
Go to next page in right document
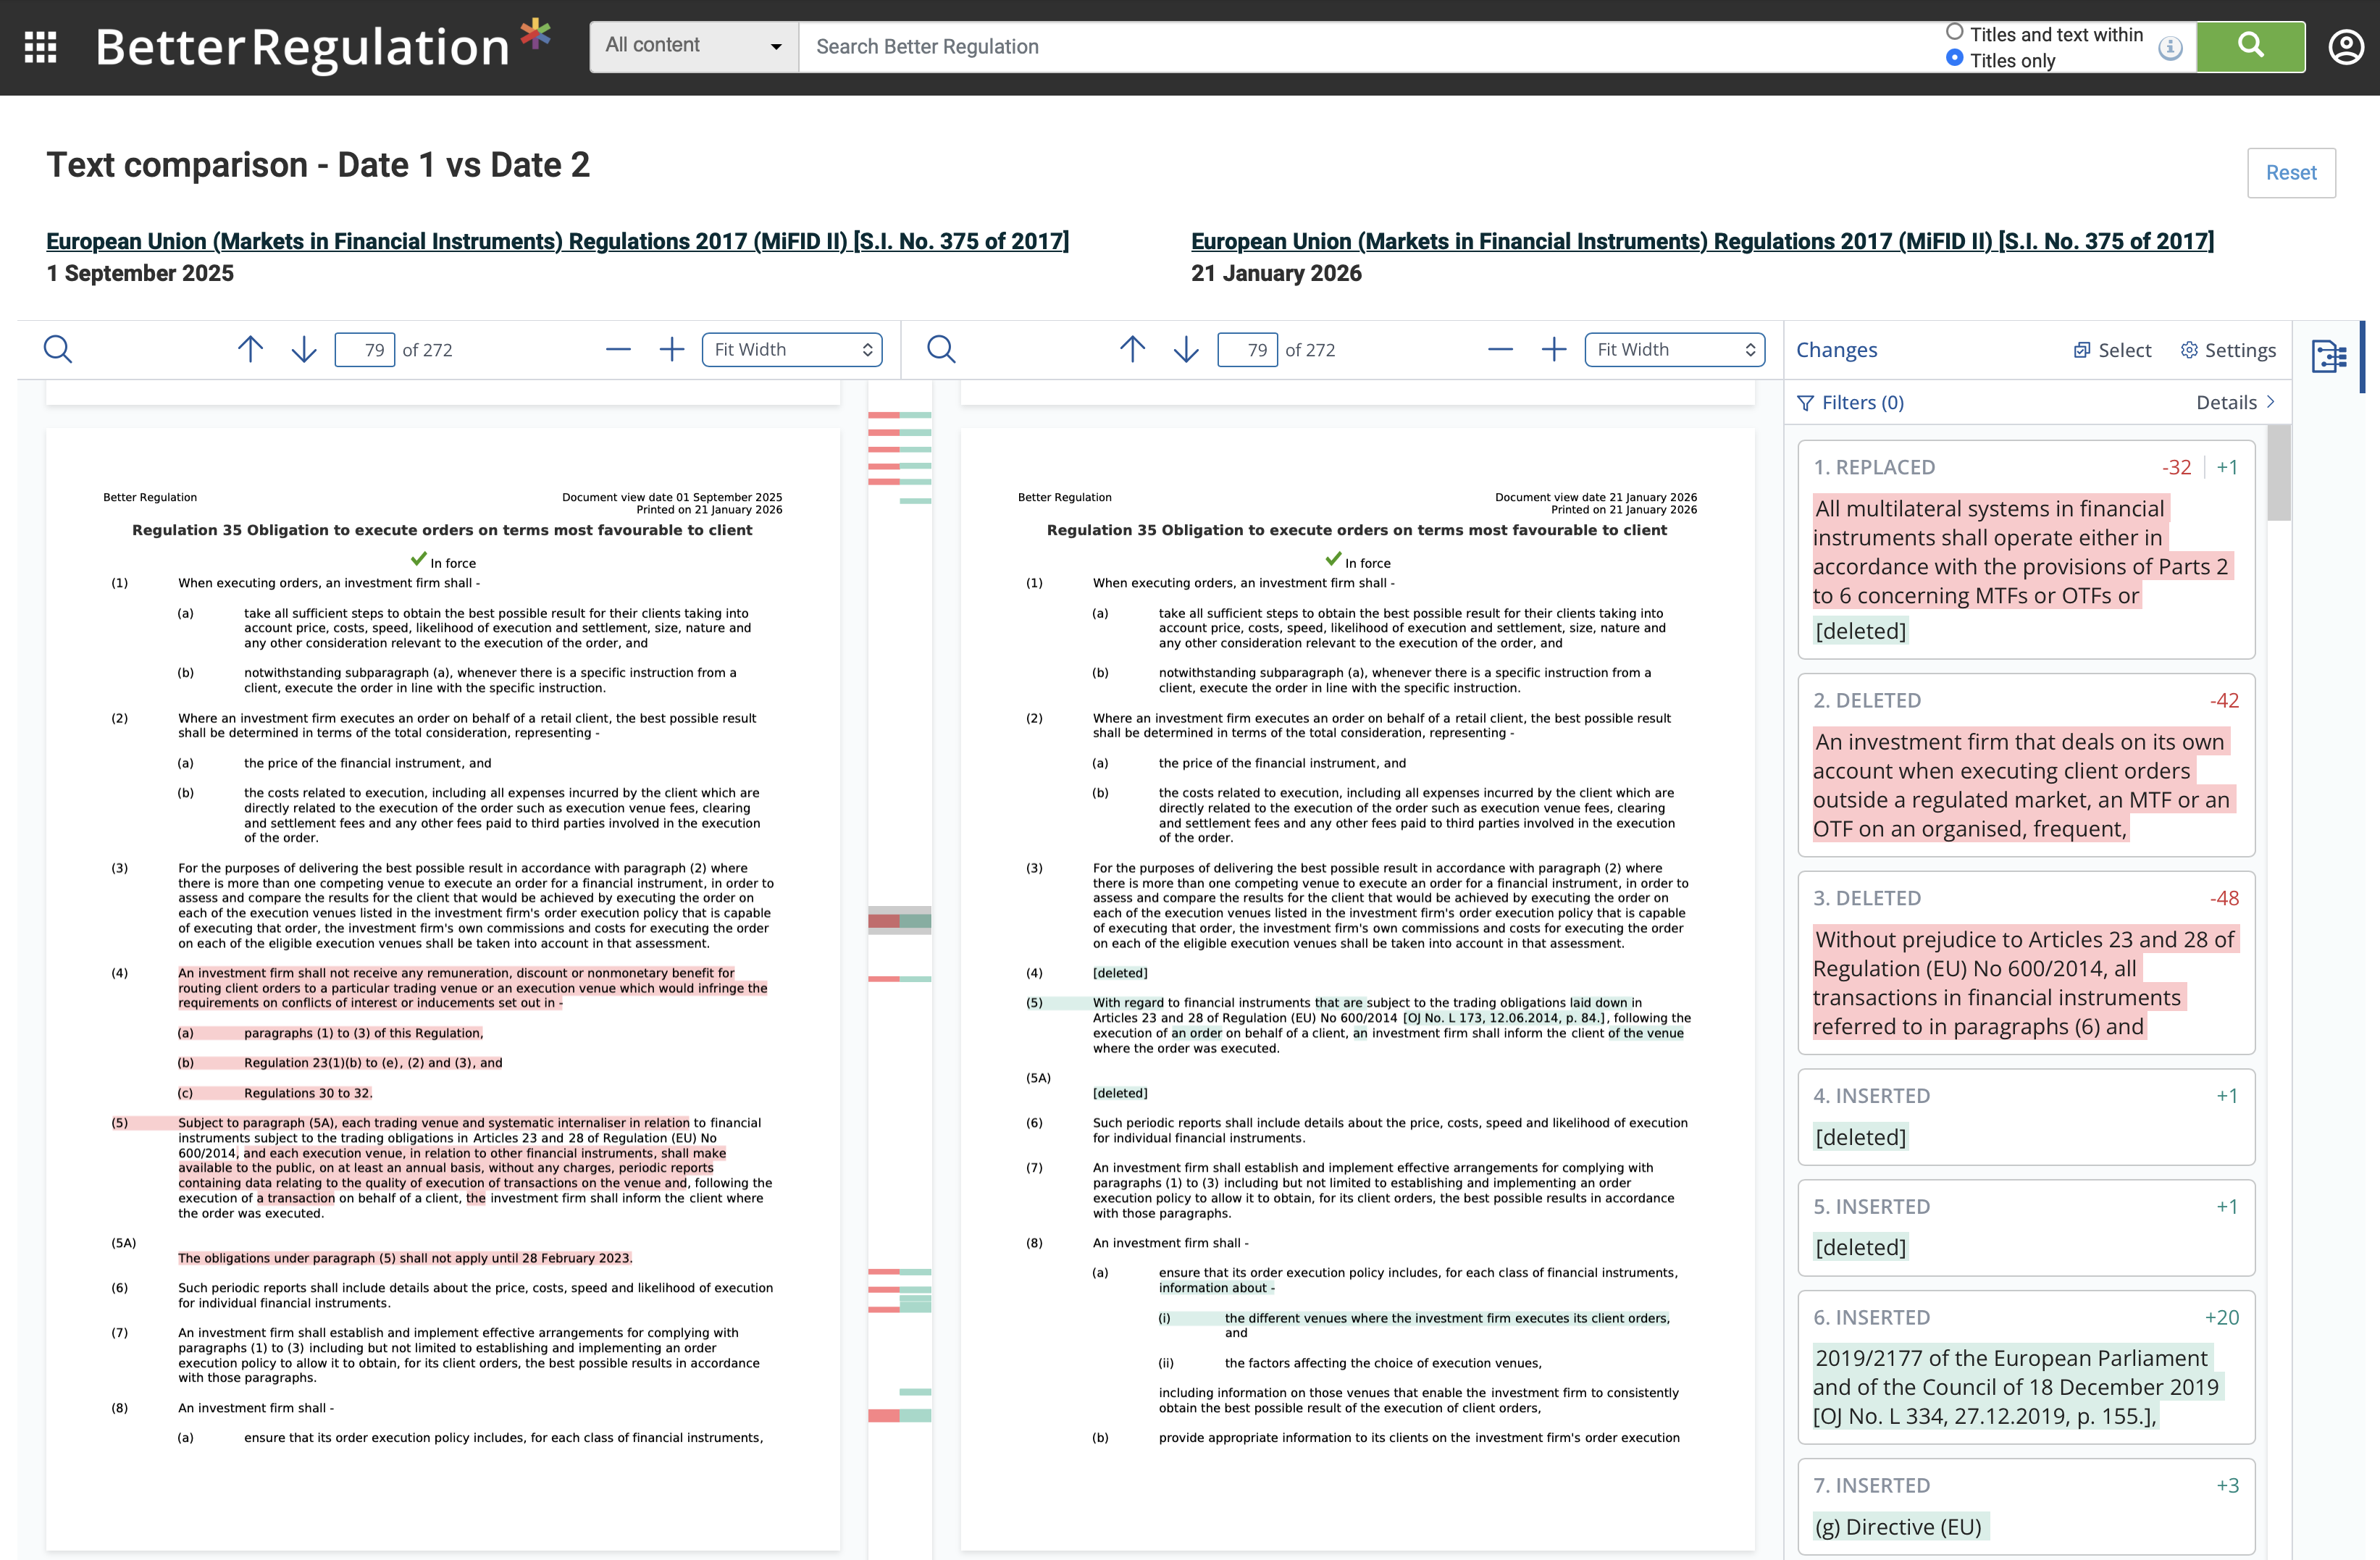click(x=1186, y=349)
